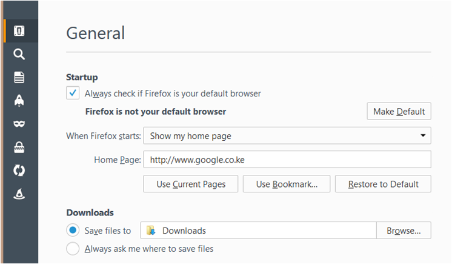Click the Use Bookmark button
Screen dimensions: 452x264
click(286, 184)
